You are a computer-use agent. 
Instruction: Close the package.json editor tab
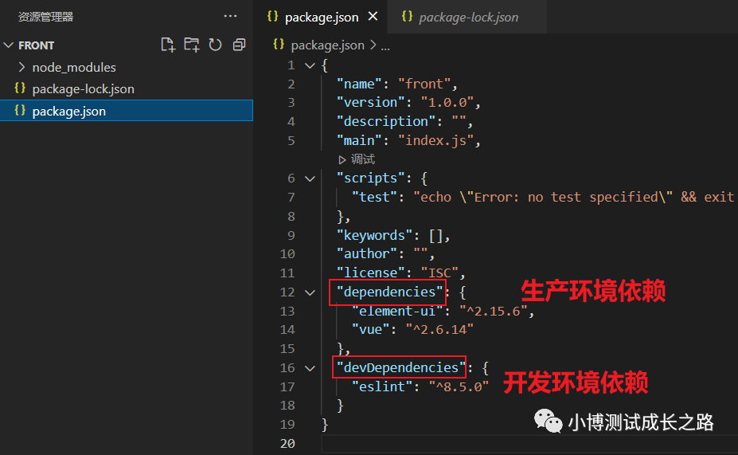(373, 16)
